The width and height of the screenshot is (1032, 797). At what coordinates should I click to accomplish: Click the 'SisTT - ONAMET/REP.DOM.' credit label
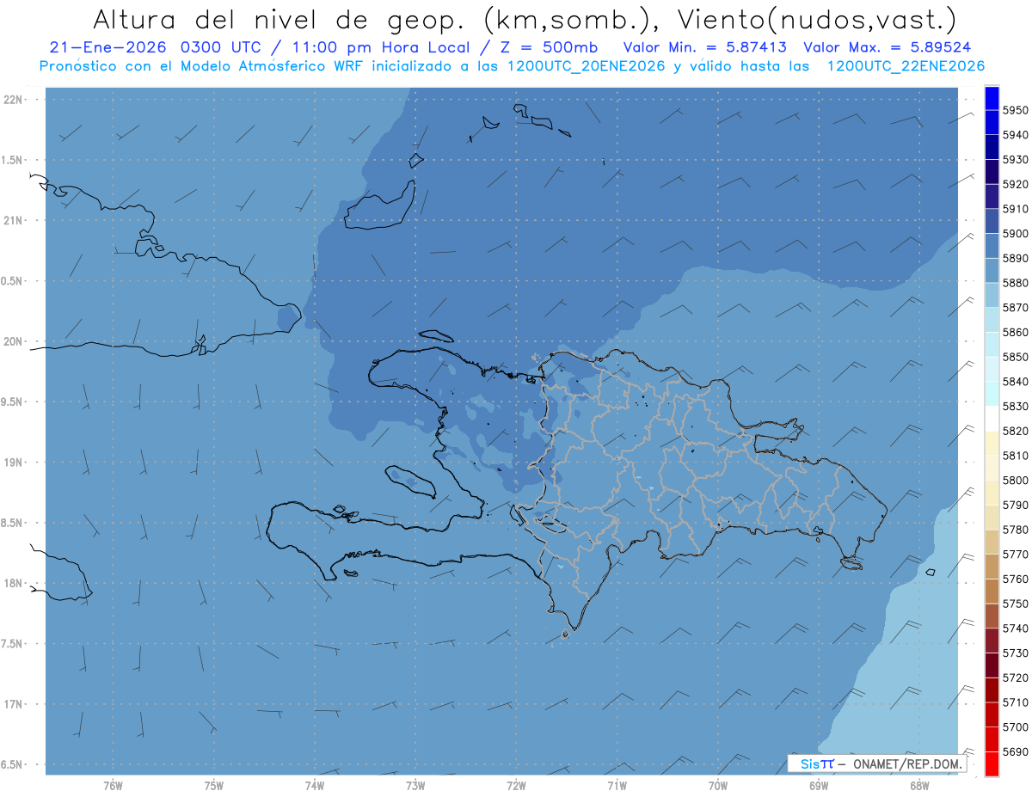pyautogui.click(x=879, y=763)
